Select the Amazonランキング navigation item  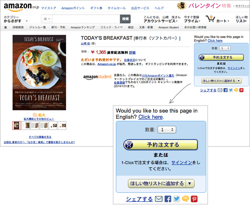pyautogui.click(x=83, y=27)
